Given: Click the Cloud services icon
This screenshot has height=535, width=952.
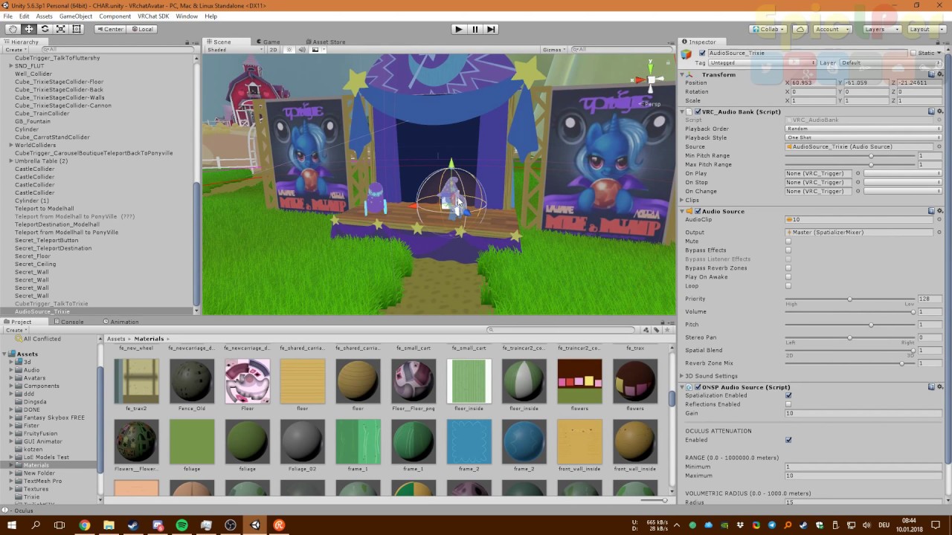Looking at the screenshot, I should tap(800, 29).
